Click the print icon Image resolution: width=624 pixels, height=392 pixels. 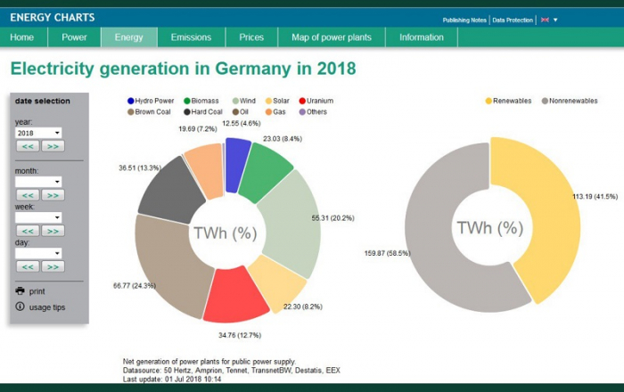(20, 291)
